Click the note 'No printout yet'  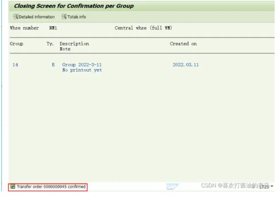tap(82, 70)
